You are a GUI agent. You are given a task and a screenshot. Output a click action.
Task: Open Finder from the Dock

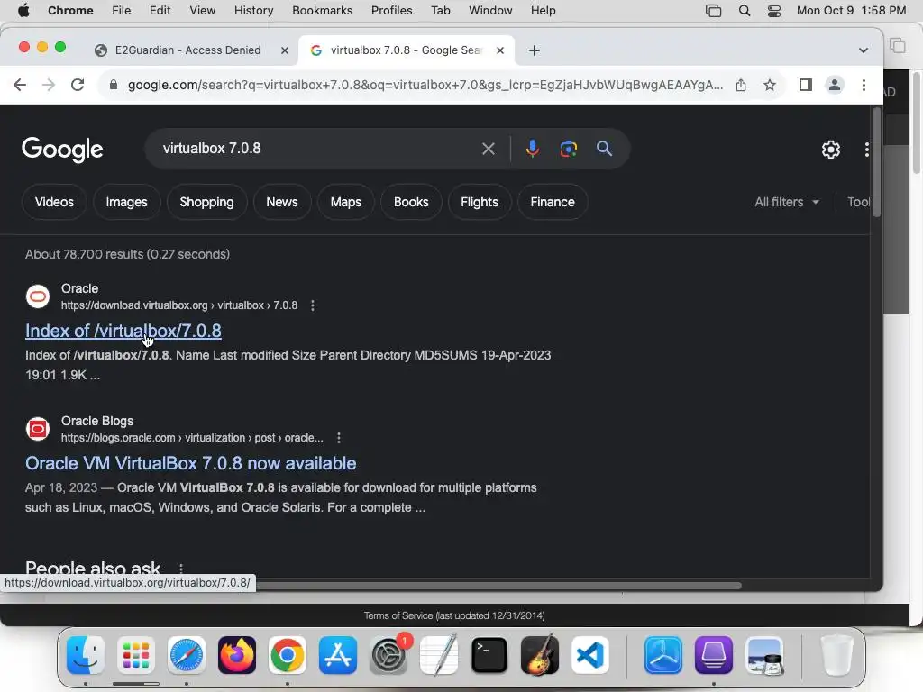coord(86,655)
